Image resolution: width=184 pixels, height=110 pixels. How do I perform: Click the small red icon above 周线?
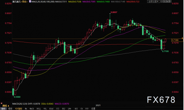1,103
